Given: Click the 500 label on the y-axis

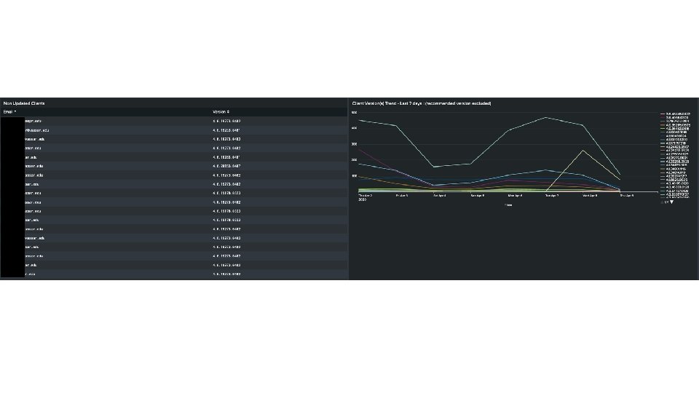Looking at the screenshot, I should 355,113.
